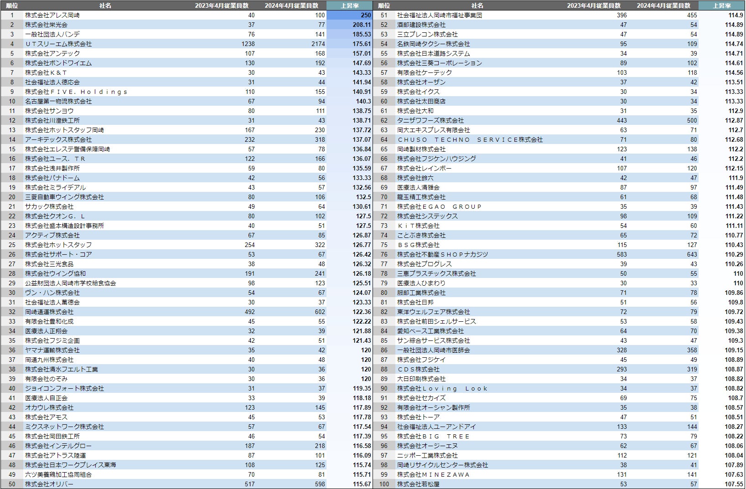Select ＵＴスリーエム株式会社 in the table

58,44
